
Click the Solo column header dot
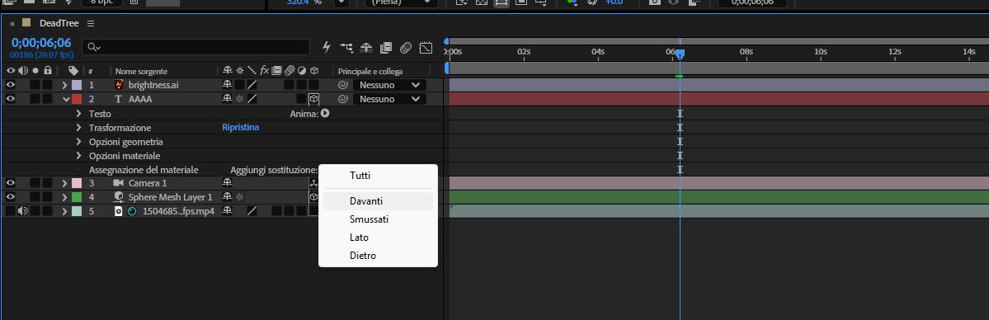[x=35, y=71]
